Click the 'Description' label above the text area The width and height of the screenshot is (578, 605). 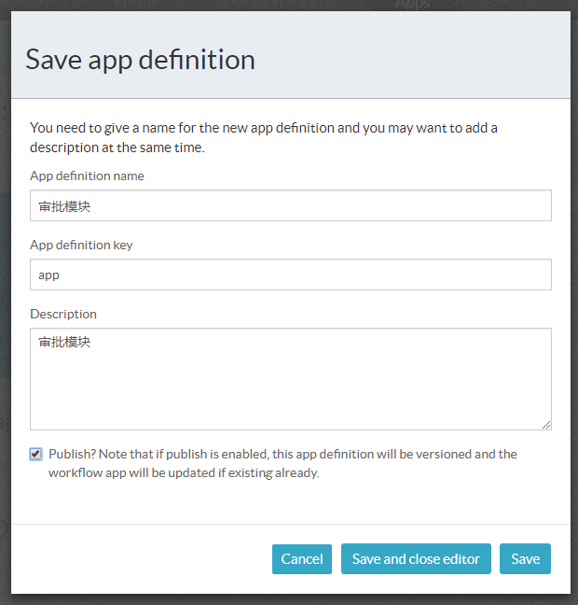coord(63,314)
